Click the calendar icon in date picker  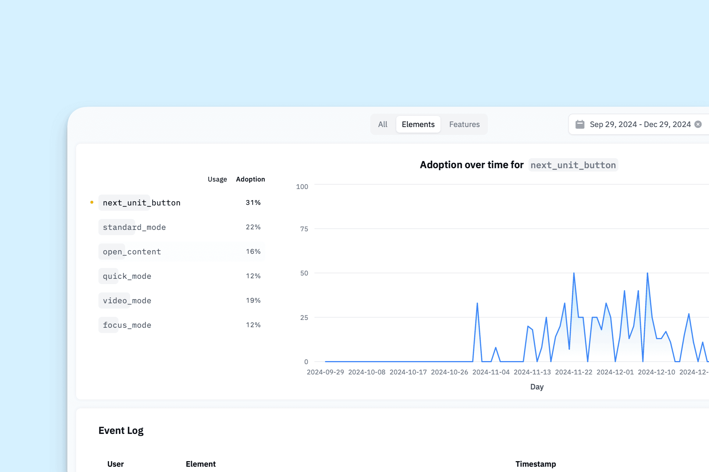click(580, 124)
